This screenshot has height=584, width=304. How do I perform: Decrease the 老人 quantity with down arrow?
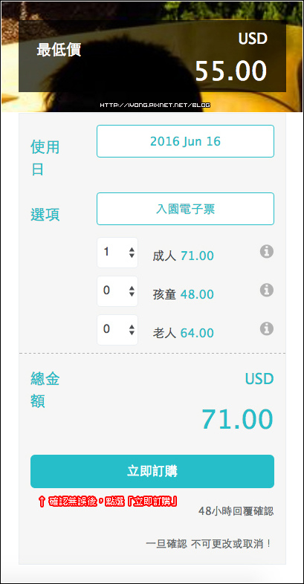coord(132,333)
